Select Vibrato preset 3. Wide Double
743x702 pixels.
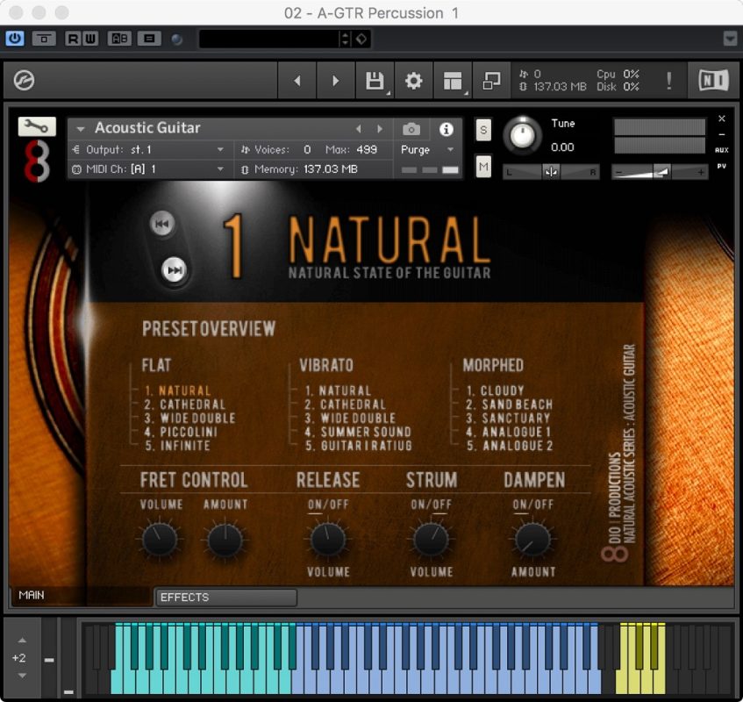tap(350, 418)
